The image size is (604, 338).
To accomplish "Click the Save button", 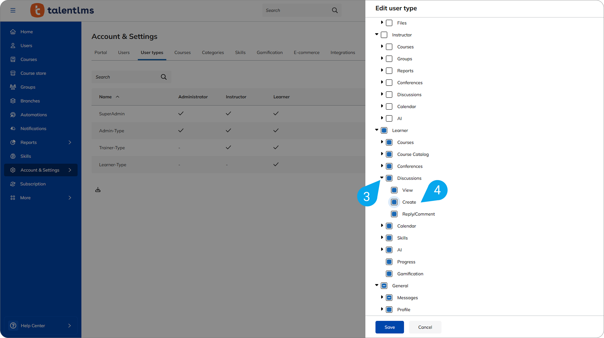I will click(x=389, y=327).
